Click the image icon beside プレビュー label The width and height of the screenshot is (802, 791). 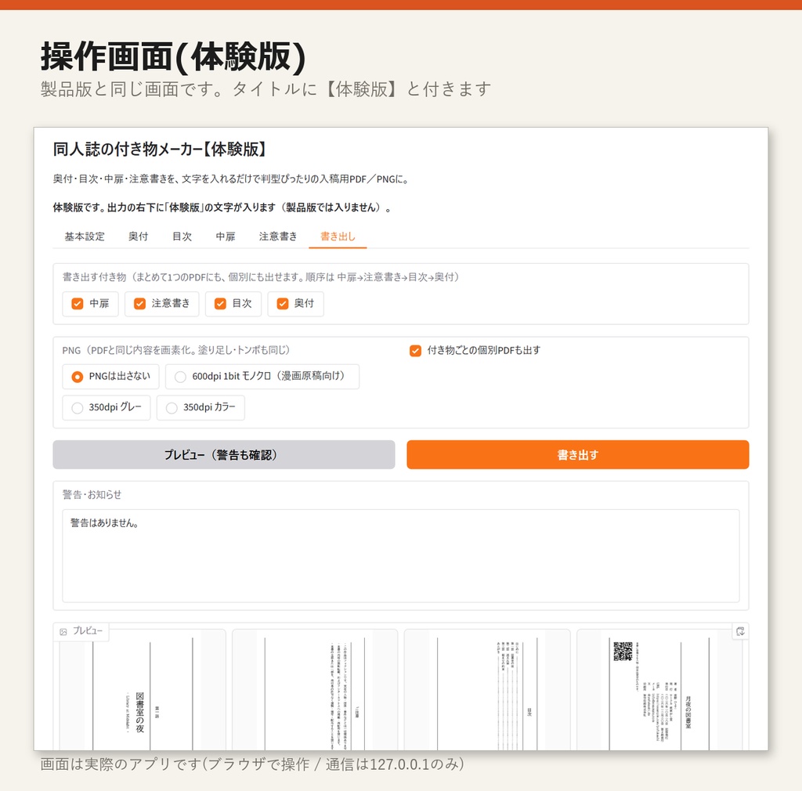(x=63, y=632)
